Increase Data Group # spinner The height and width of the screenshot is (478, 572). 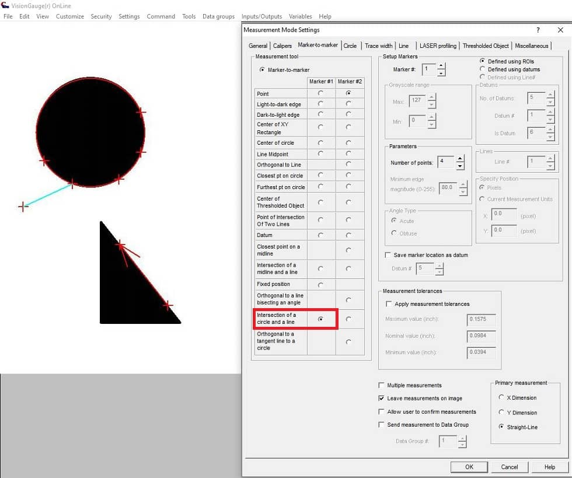tap(462, 438)
